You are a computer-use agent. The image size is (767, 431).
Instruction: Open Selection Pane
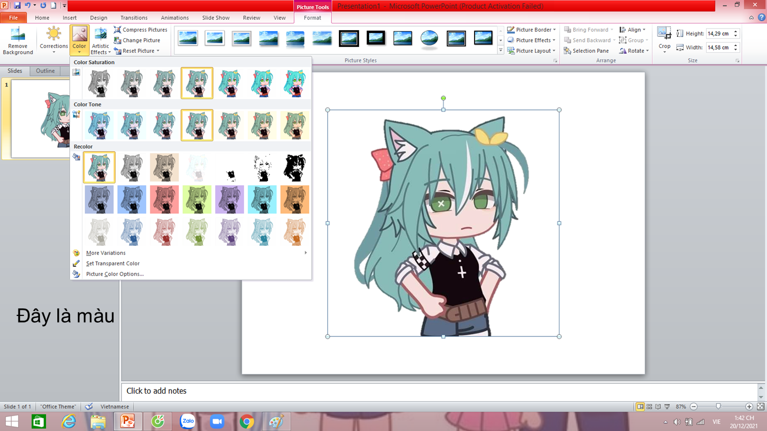coord(586,51)
